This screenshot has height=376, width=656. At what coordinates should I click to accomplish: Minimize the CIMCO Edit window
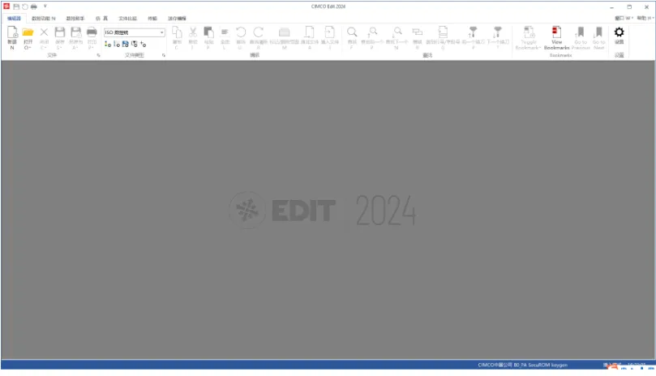tap(611, 6)
